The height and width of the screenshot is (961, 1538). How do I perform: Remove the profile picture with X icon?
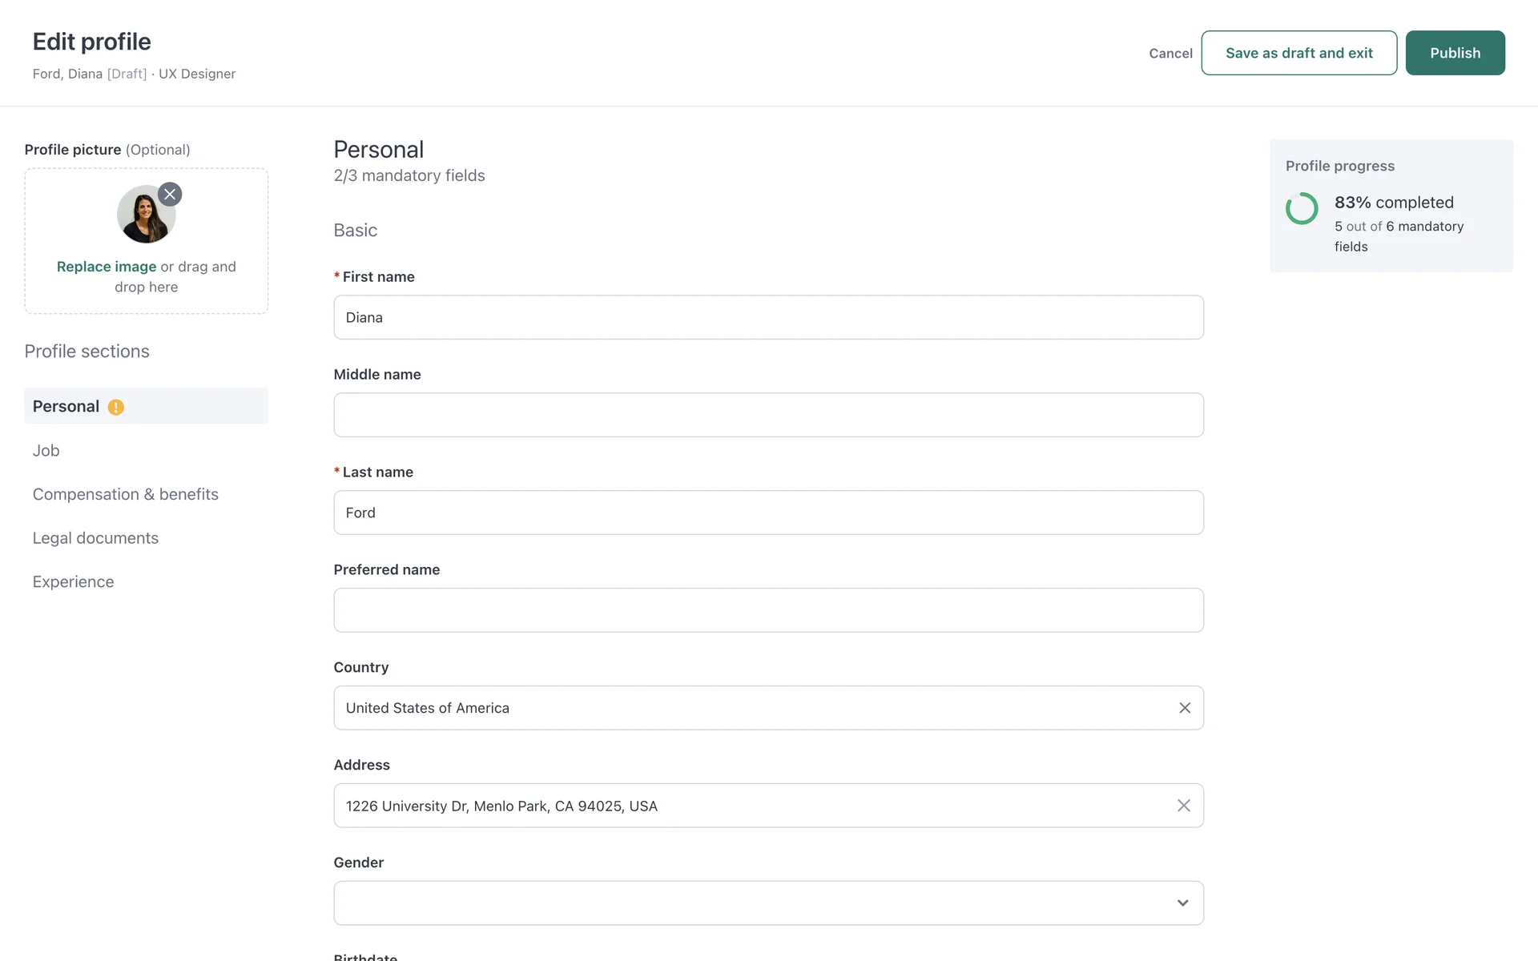(x=170, y=195)
